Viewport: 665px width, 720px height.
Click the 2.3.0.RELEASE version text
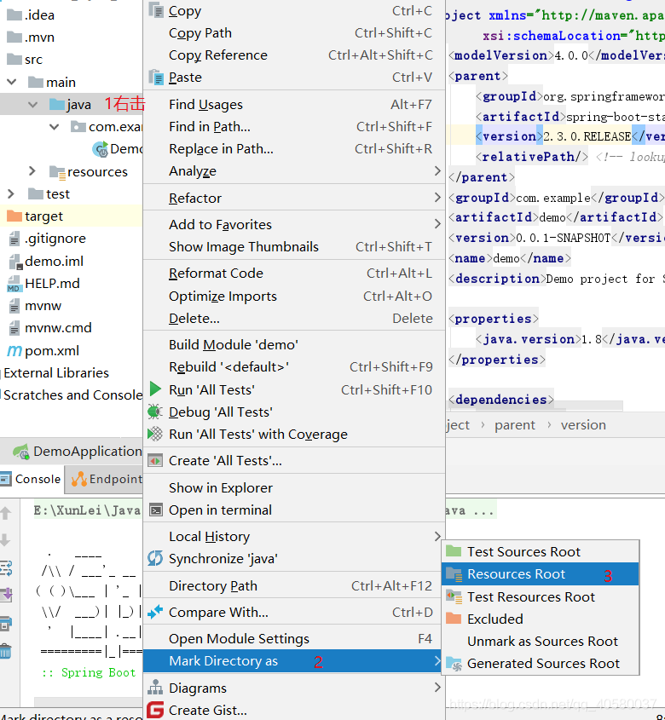[x=587, y=136]
